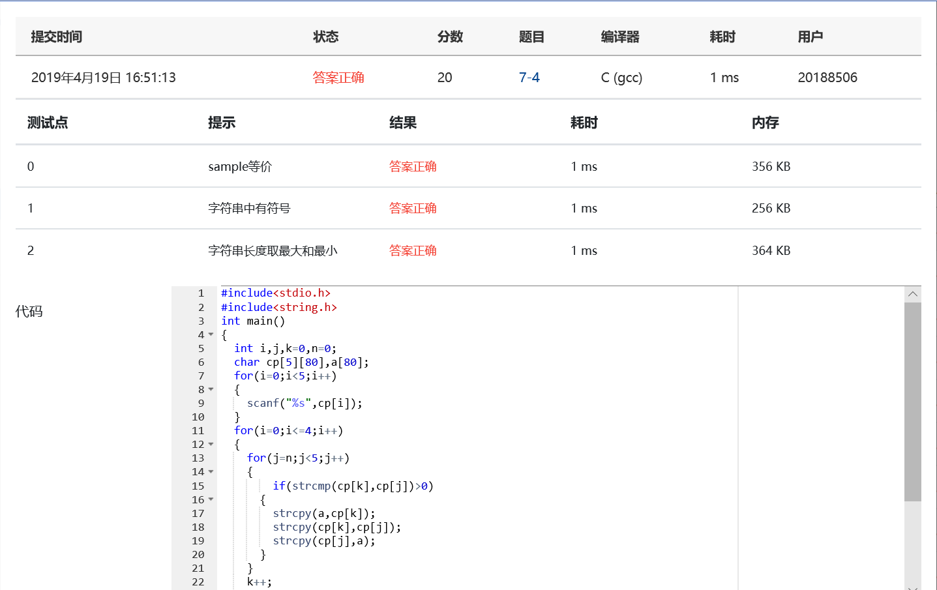Click the code scrollbar down arrow
This screenshot has height=590, width=937.
pos(913,587)
